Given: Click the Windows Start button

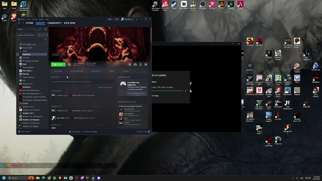Looking at the screenshot, I should (x=4, y=178).
